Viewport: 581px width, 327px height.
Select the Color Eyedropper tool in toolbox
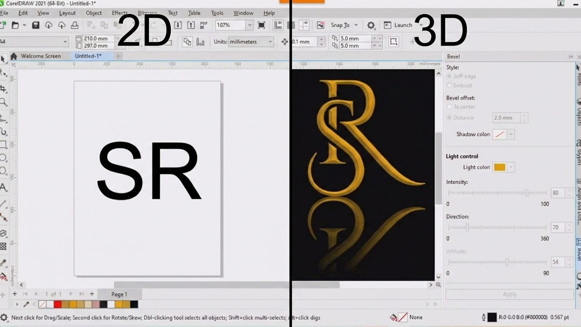(3, 263)
